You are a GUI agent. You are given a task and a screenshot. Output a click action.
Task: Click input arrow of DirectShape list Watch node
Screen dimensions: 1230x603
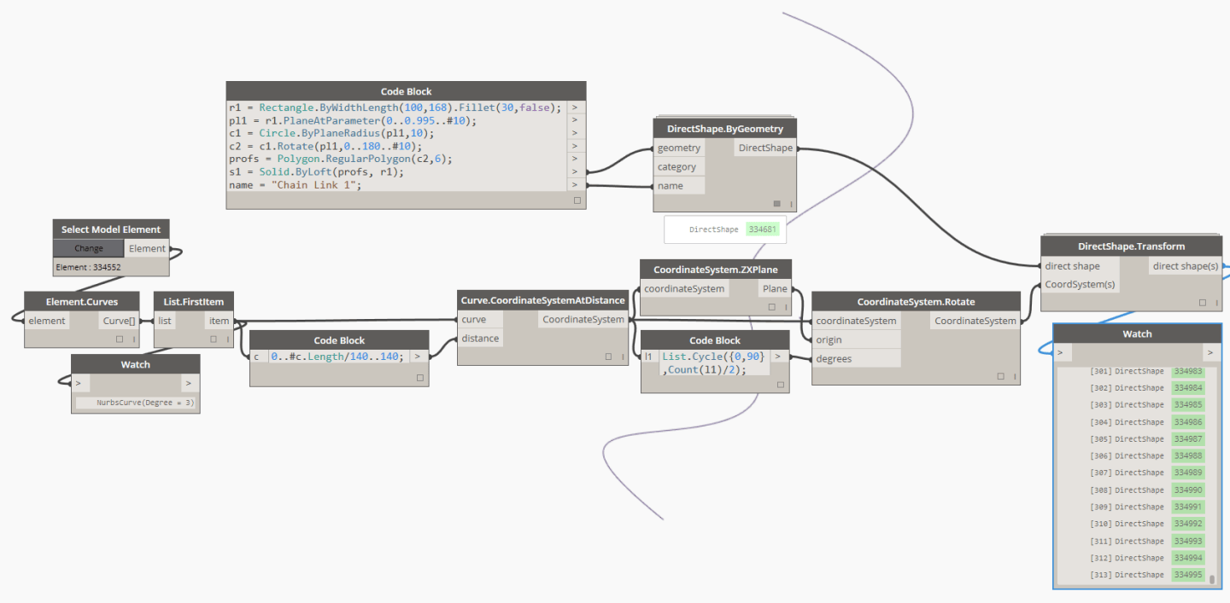(1062, 352)
